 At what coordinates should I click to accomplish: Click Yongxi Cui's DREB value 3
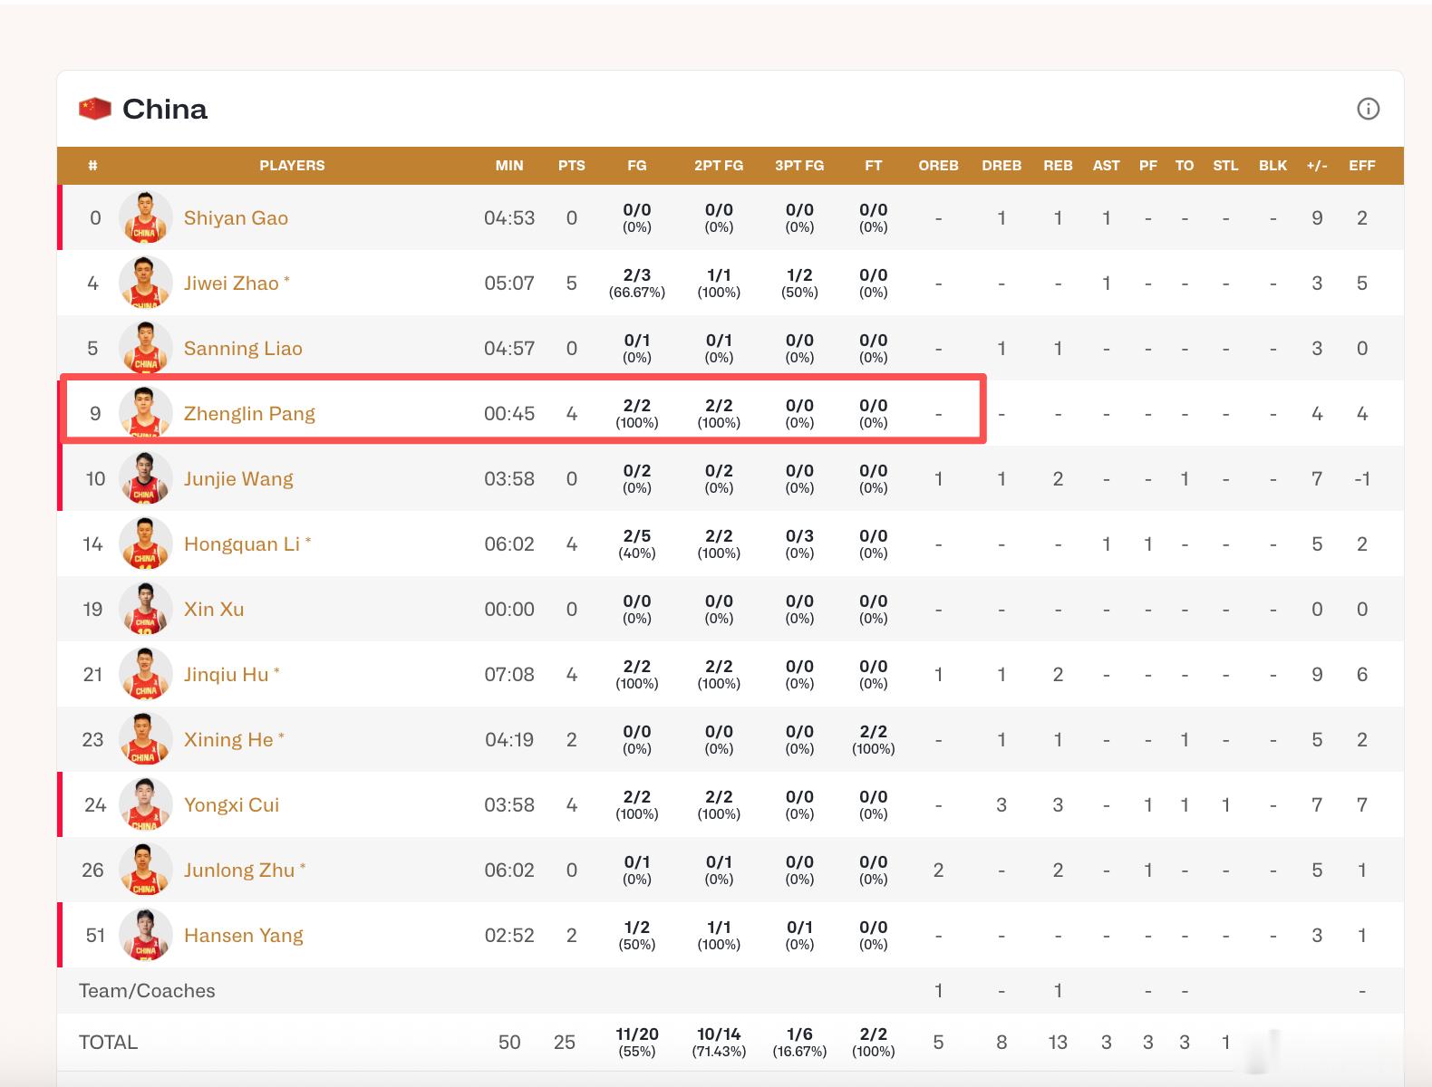click(1001, 804)
